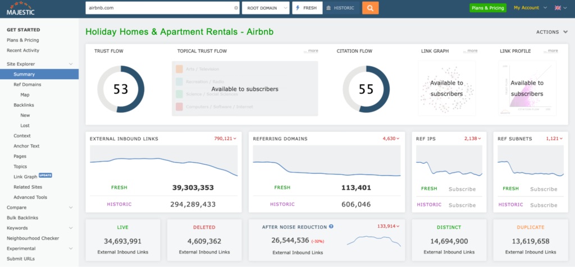The width and height of the screenshot is (575, 267).
Task: Open the Topics section
Action: click(21, 167)
